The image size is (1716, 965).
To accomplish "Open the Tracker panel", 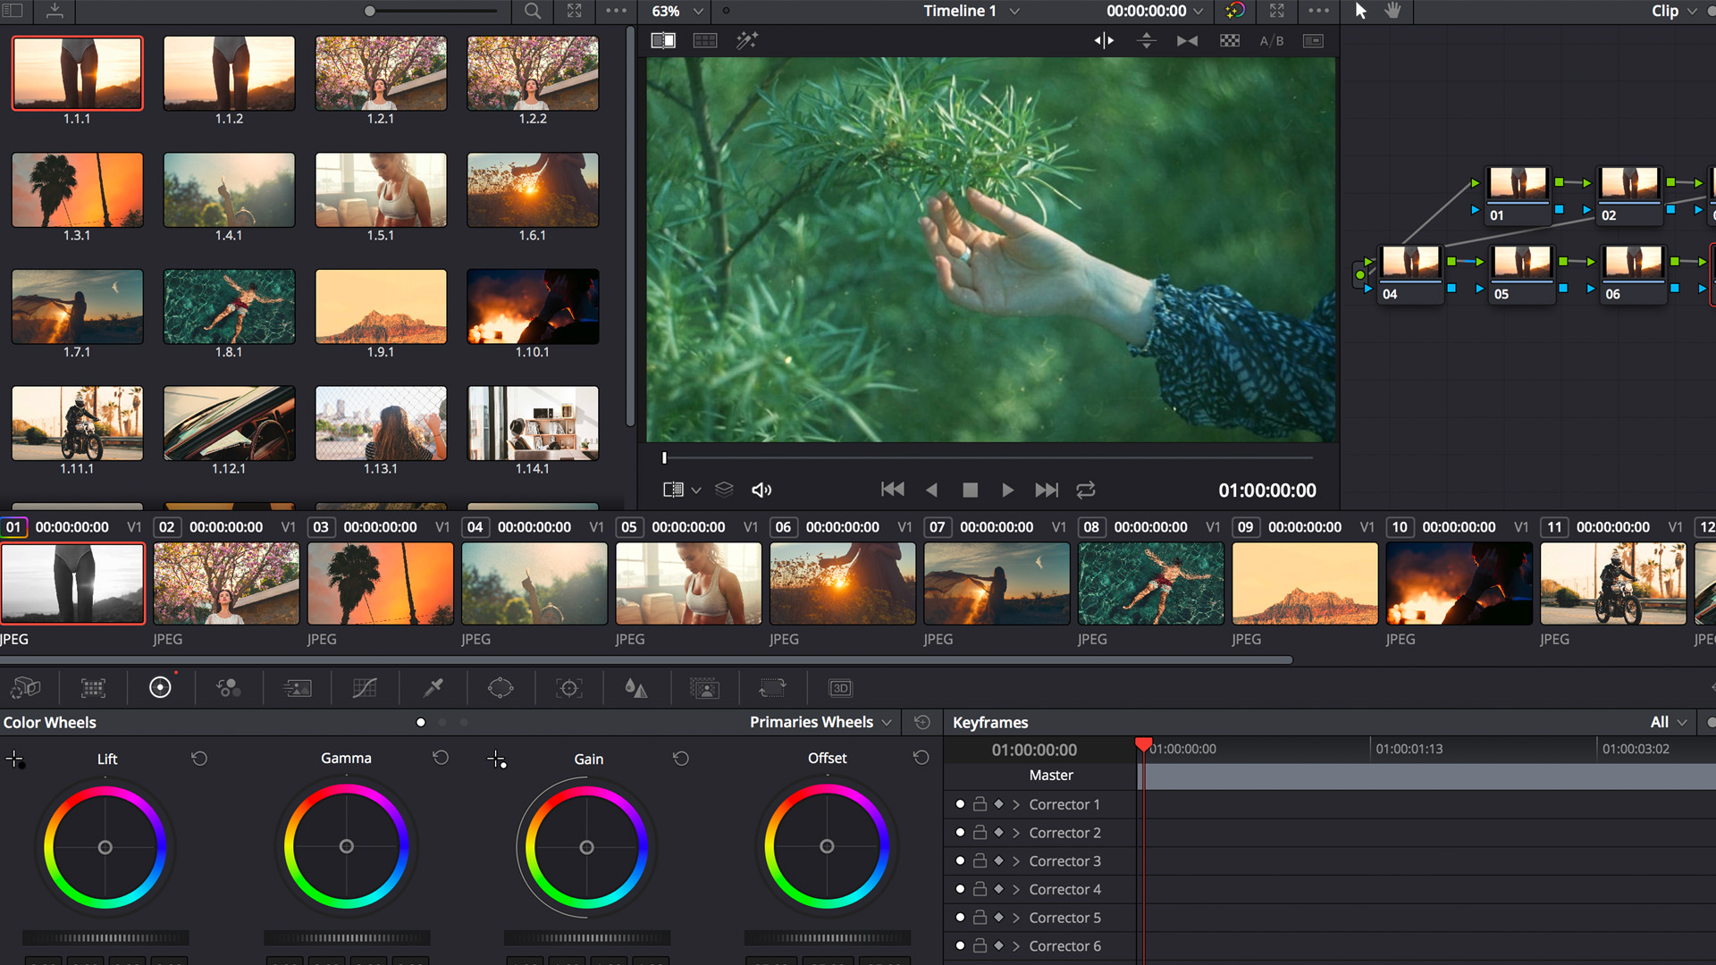I will point(568,688).
